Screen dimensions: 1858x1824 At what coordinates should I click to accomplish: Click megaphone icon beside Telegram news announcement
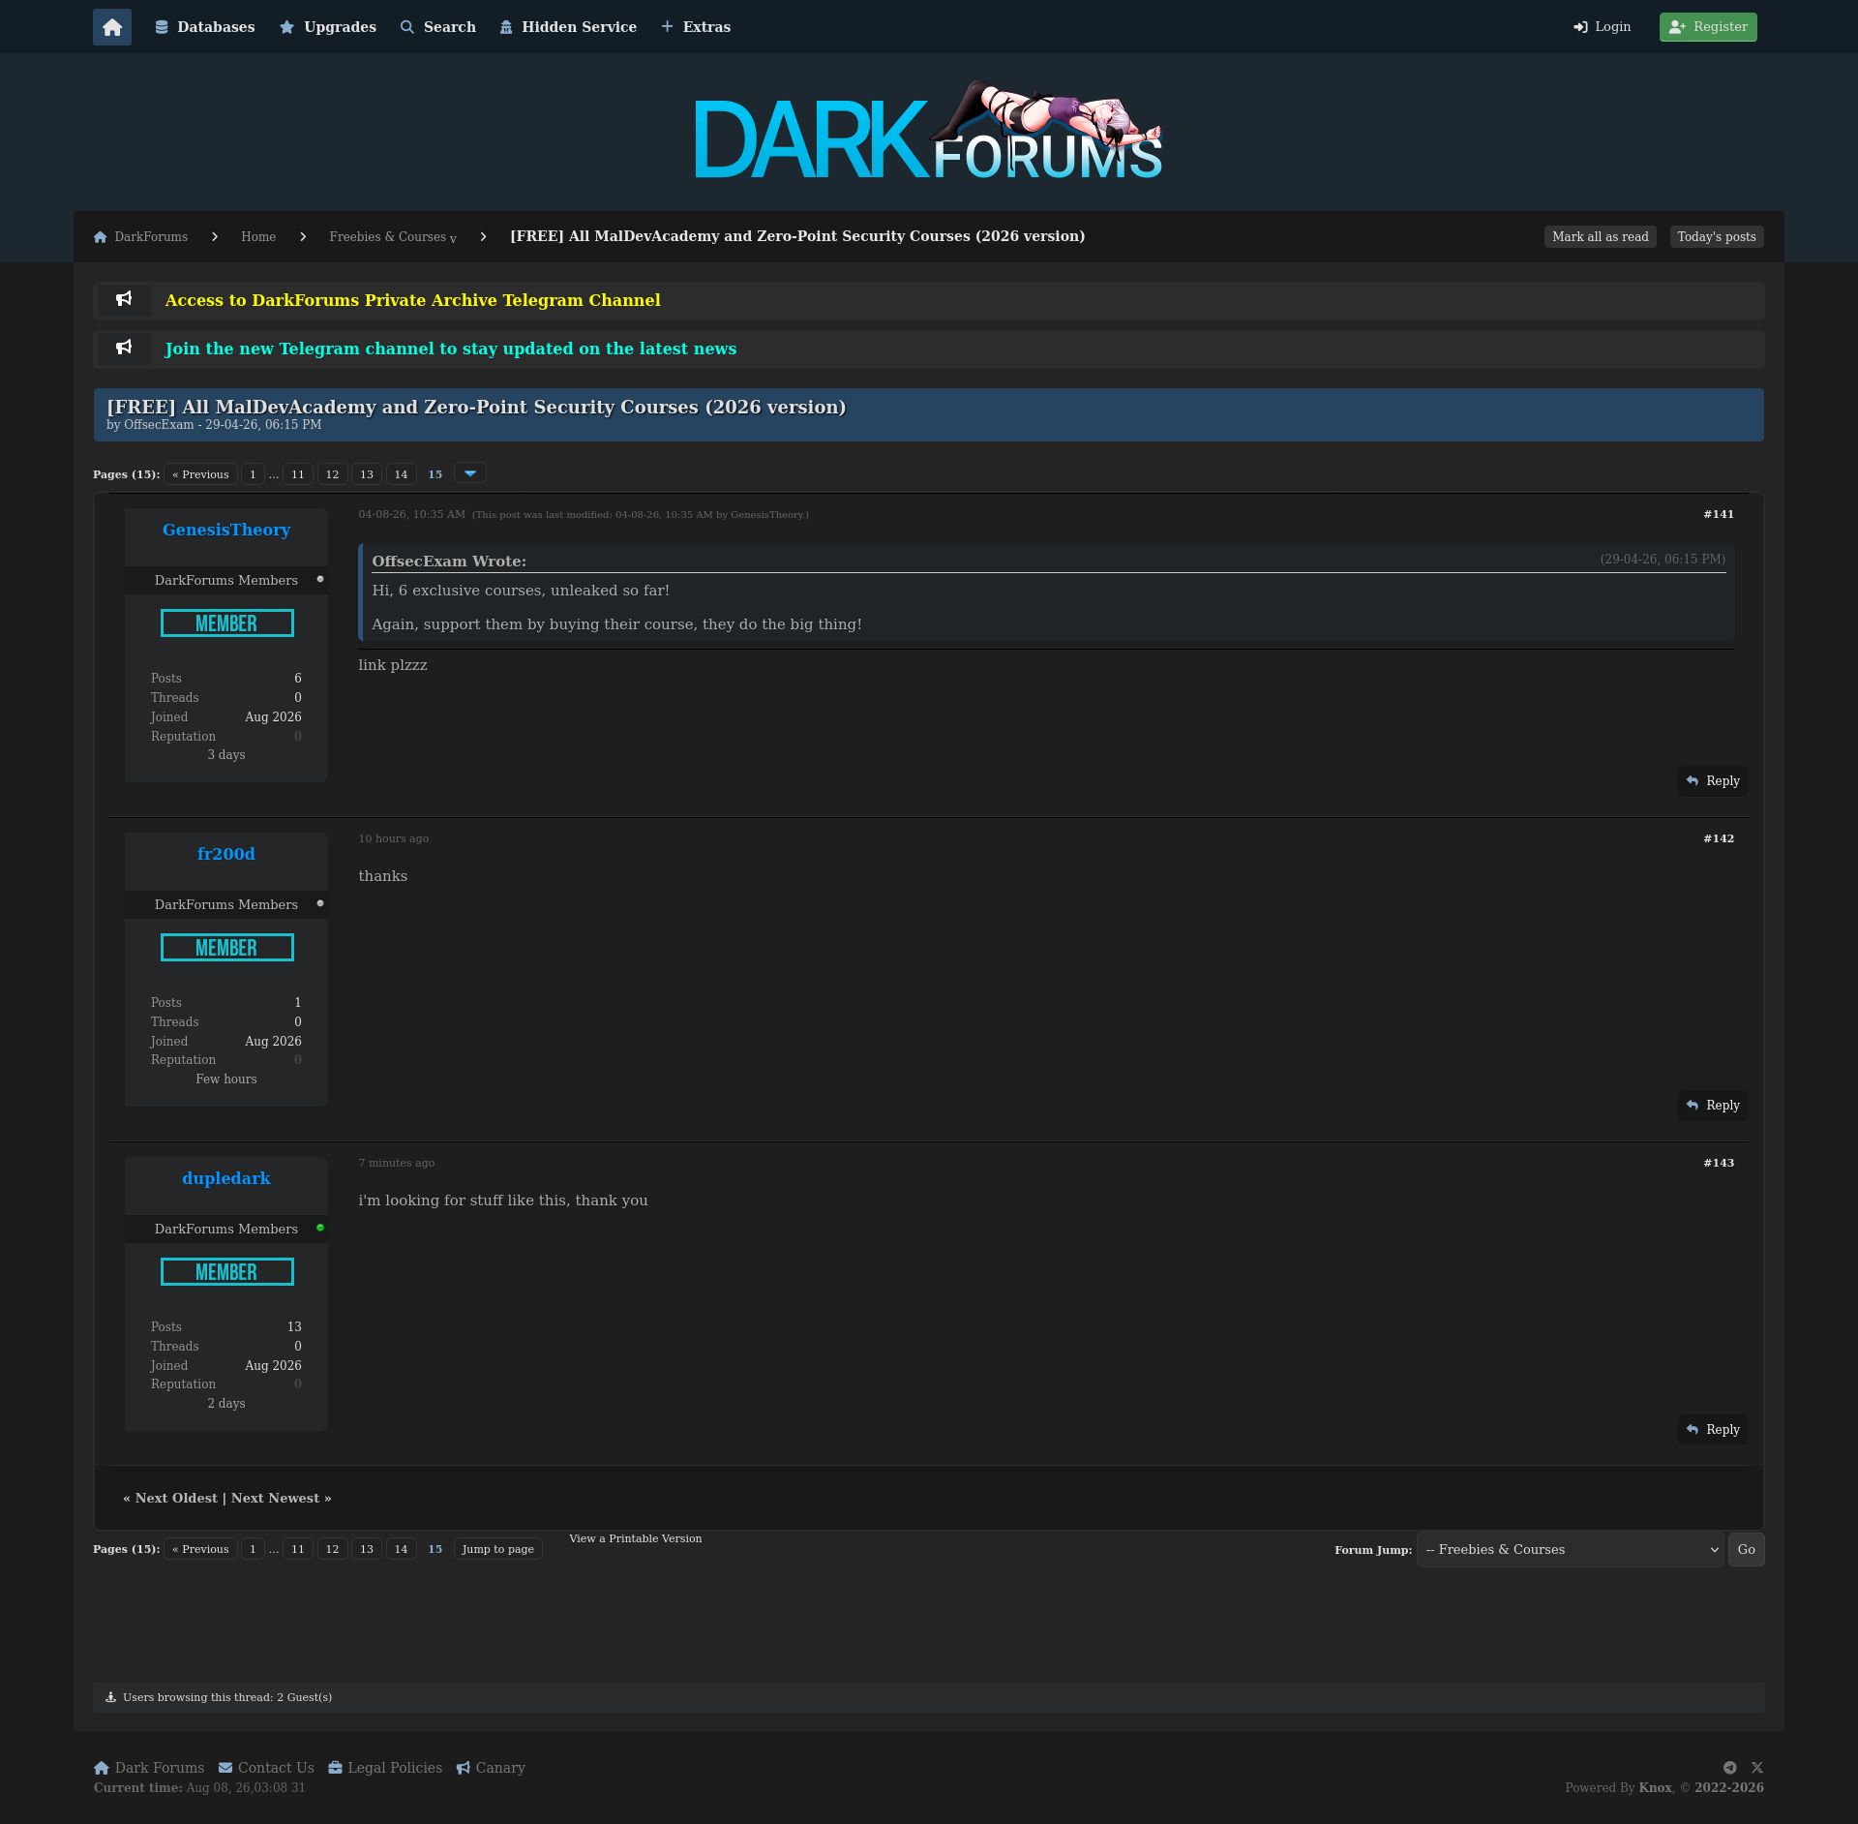click(x=124, y=348)
